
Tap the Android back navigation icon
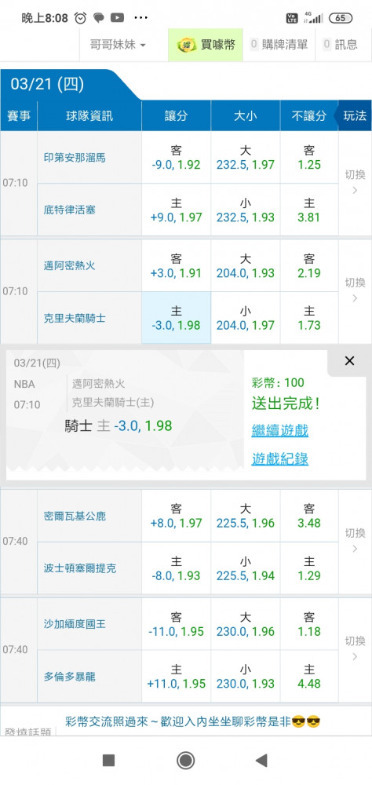point(261,761)
